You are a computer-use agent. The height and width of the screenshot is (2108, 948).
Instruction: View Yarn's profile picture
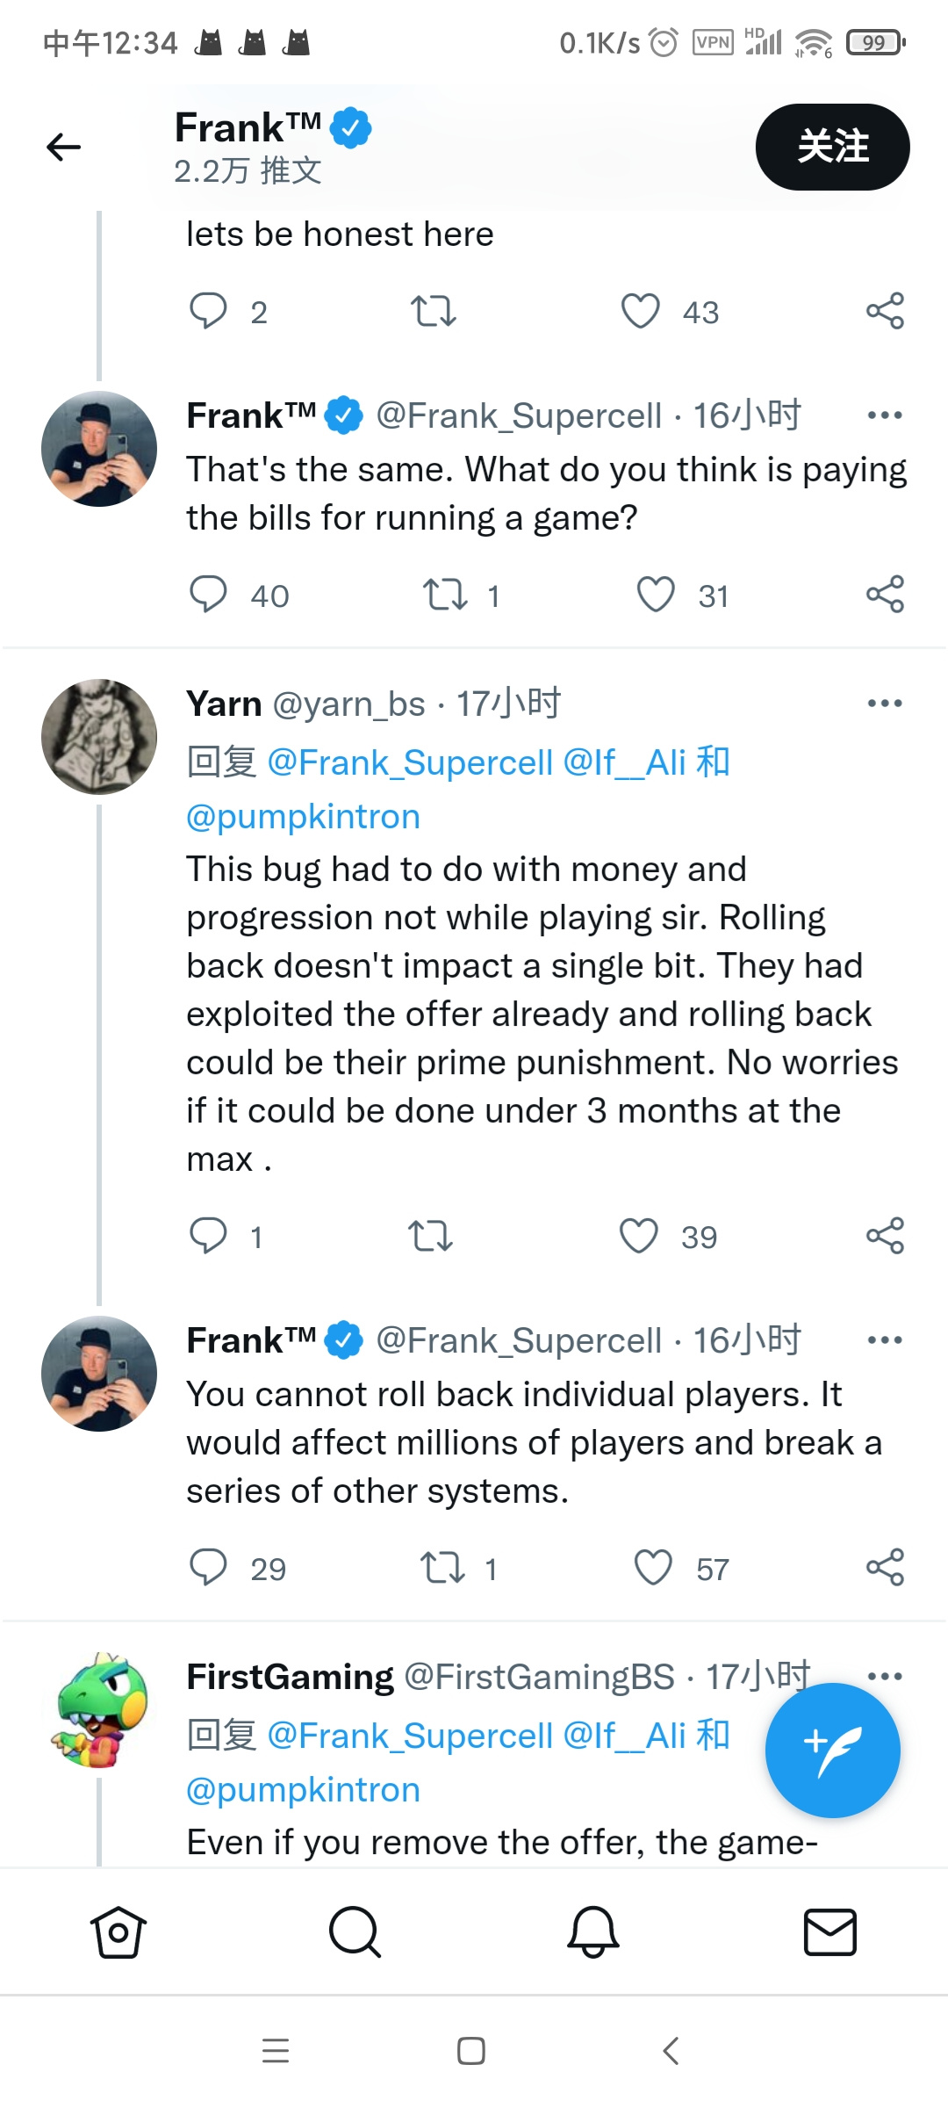pyautogui.click(x=99, y=737)
